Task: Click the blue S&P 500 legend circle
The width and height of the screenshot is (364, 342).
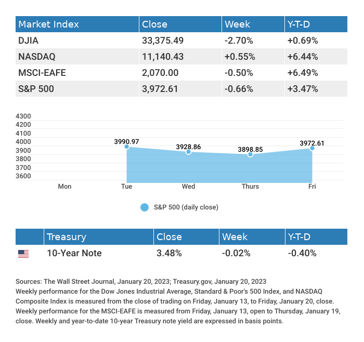Action: click(145, 207)
